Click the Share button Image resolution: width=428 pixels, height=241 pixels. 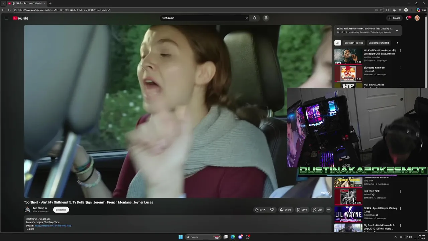coord(285,210)
